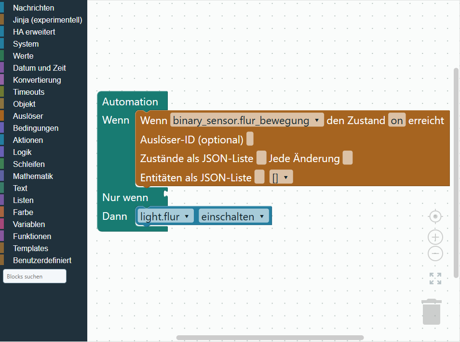Open the Benutzerdefiniert category
The height and width of the screenshot is (342, 460).
[x=42, y=260]
